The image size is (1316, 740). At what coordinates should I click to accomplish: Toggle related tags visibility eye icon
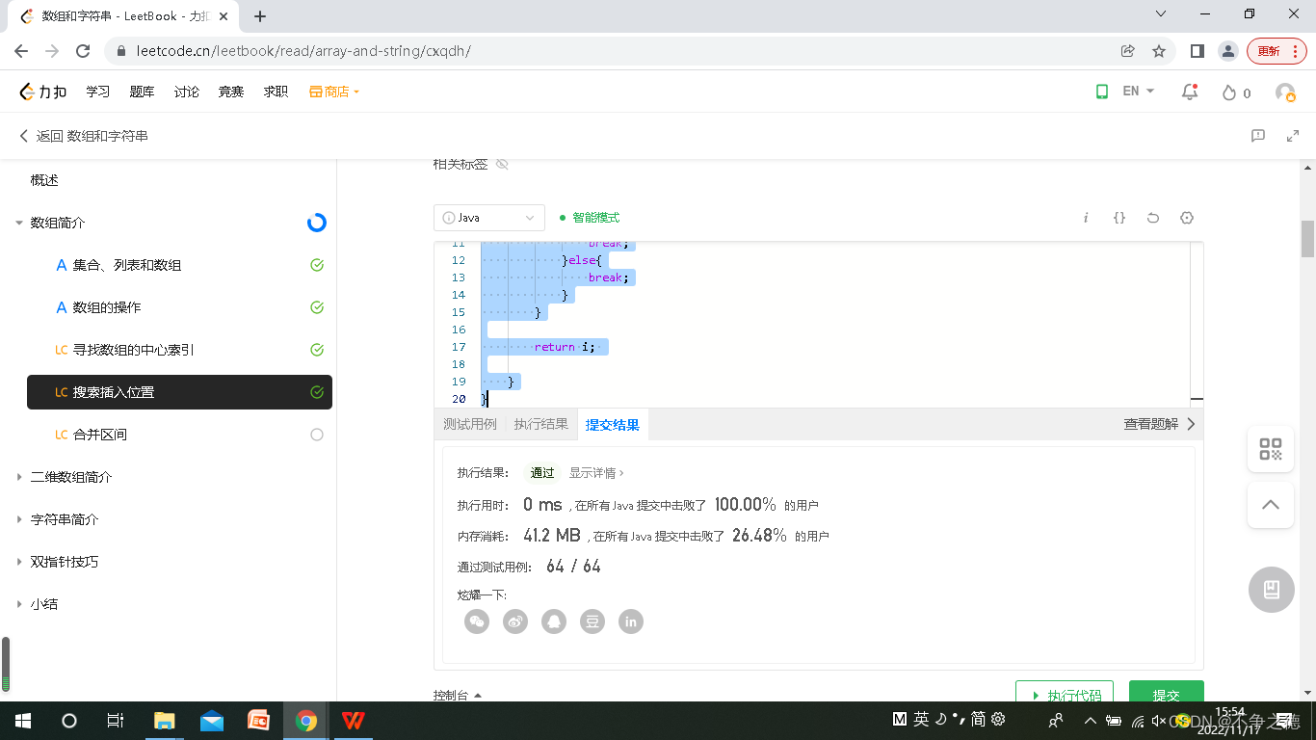(502, 164)
